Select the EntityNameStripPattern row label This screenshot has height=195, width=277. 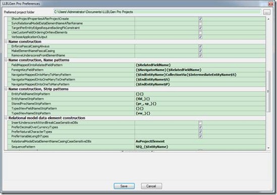pyautogui.click(x=28, y=99)
